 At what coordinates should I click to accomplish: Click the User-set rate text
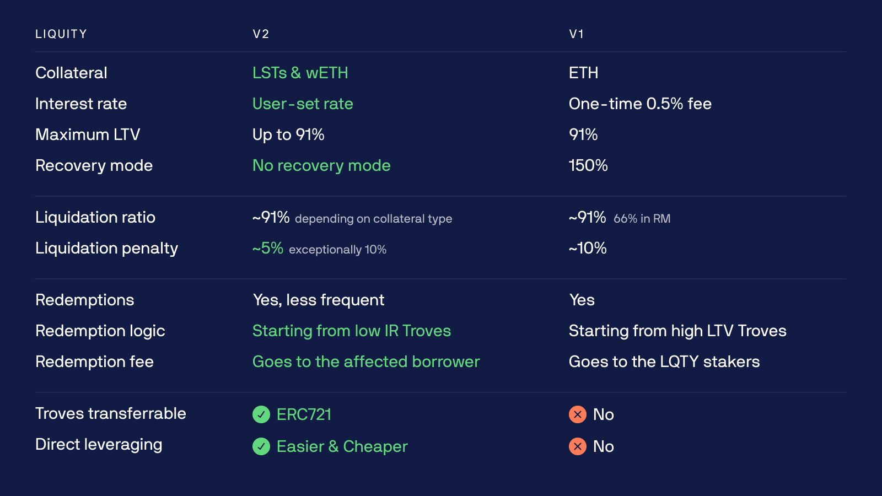(x=303, y=104)
